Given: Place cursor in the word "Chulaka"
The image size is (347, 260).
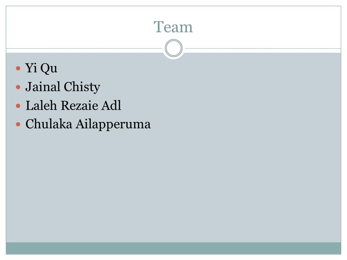Looking at the screenshot, I should tap(49, 124).
